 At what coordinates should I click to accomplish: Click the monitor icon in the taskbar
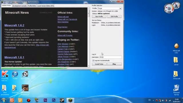point(37,100)
